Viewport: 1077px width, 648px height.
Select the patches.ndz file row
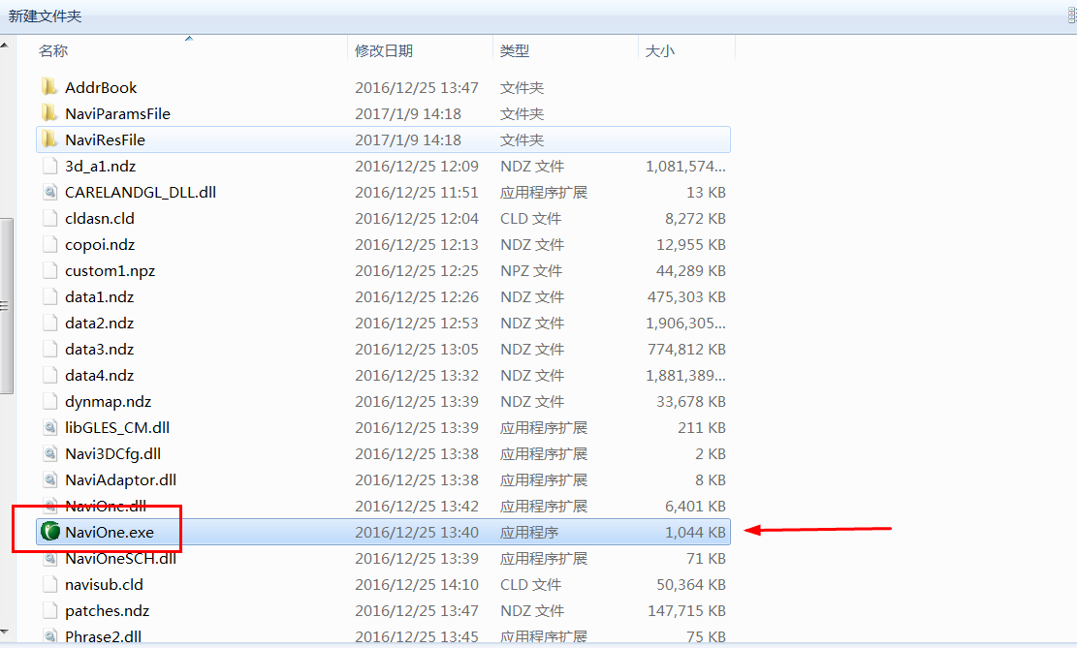pyautogui.click(x=383, y=610)
